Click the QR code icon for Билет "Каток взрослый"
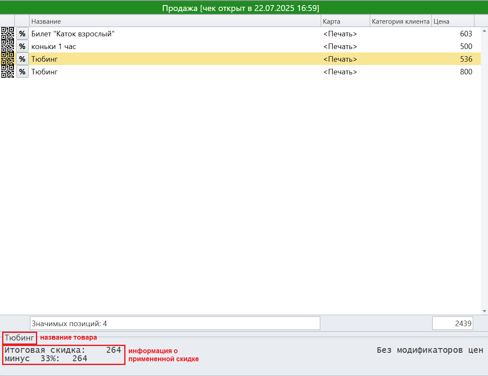 pos(8,34)
